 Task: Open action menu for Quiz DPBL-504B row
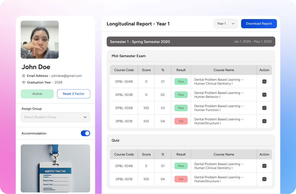(264, 166)
